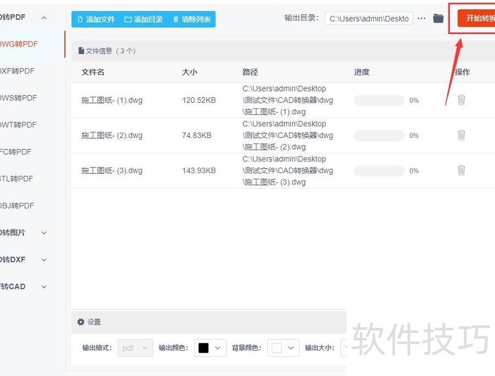Click the output directory path input field
This screenshot has height=376, width=495.
click(x=368, y=18)
